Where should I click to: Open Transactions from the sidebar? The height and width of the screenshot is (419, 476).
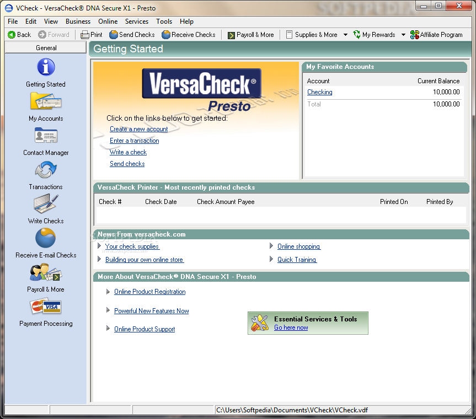(x=46, y=169)
